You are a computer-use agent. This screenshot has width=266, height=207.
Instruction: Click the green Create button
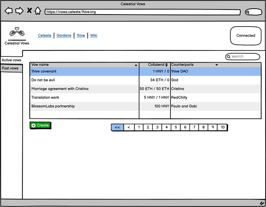[40, 125]
